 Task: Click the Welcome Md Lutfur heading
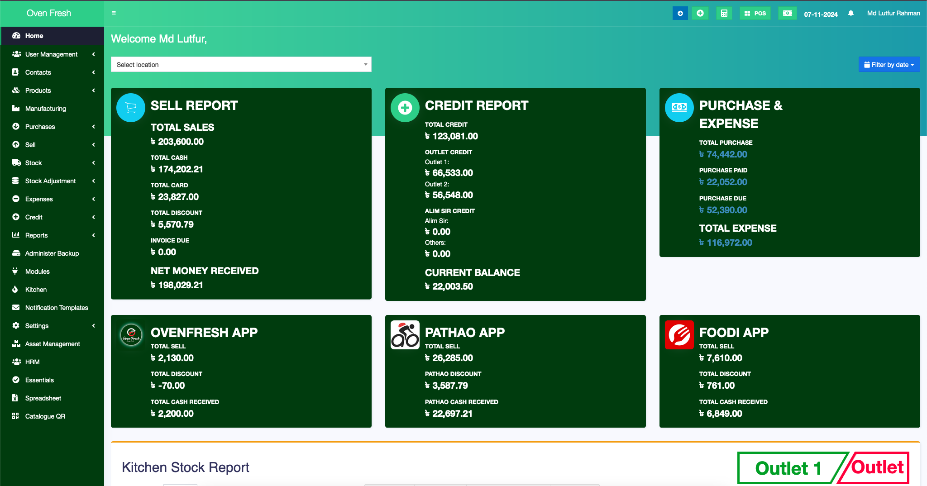159,39
